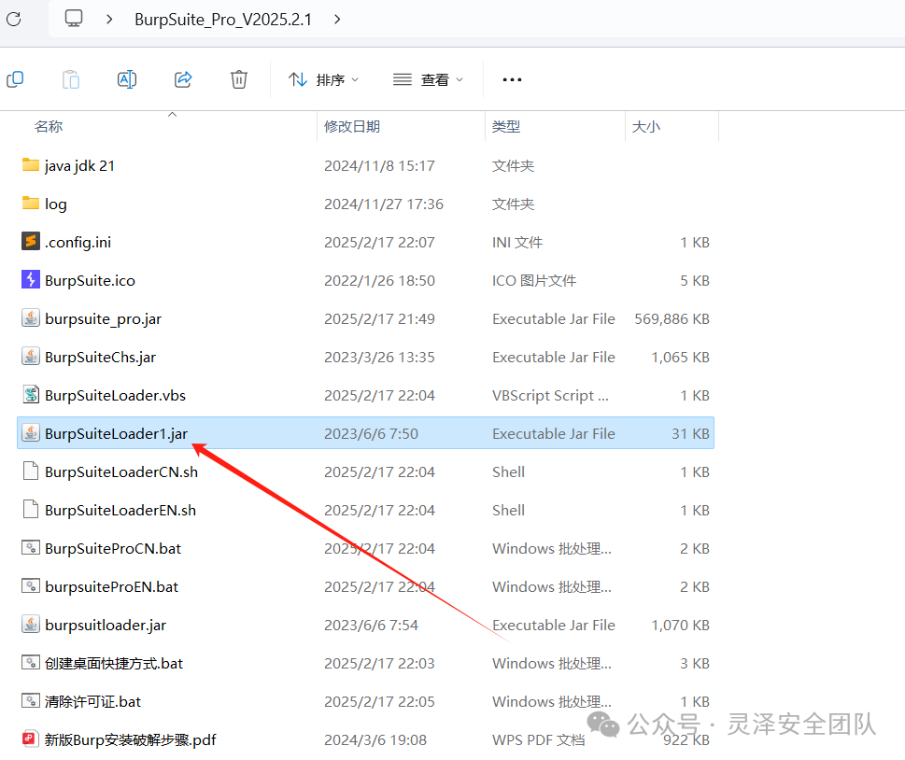This screenshot has width=905, height=760.
Task: Click the refresh icon in address bar
Action: click(14, 19)
